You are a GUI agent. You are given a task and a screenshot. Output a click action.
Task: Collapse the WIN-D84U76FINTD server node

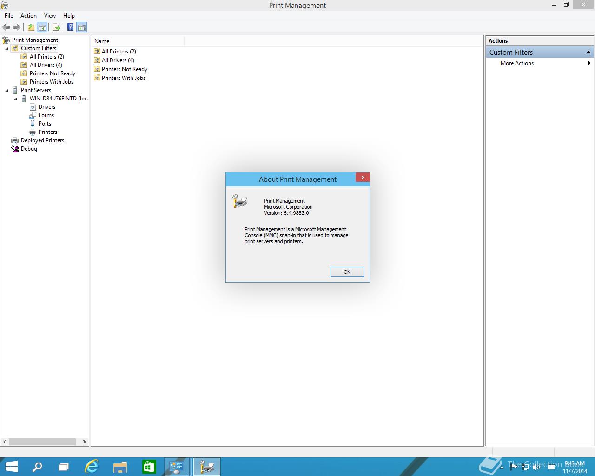[x=15, y=99]
